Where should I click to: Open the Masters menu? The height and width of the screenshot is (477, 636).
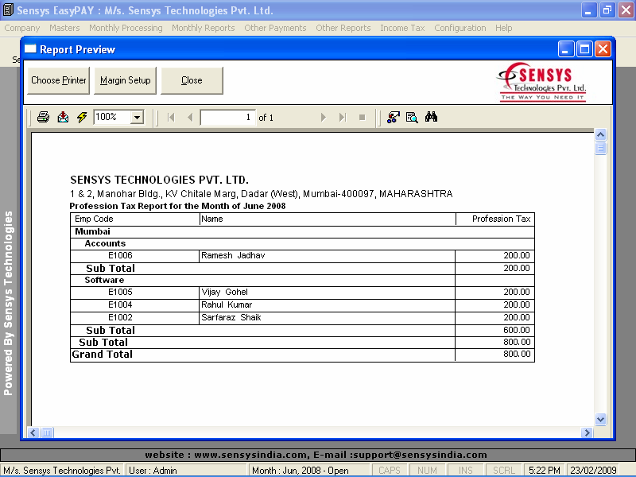64,28
